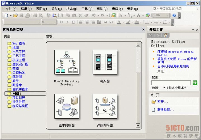Open the 插入 menu
201x140 pixels.
tap(56, 9)
